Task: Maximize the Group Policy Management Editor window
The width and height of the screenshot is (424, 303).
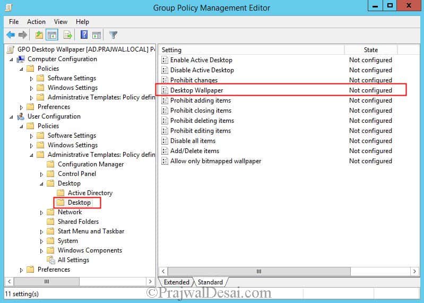Action: (390, 6)
